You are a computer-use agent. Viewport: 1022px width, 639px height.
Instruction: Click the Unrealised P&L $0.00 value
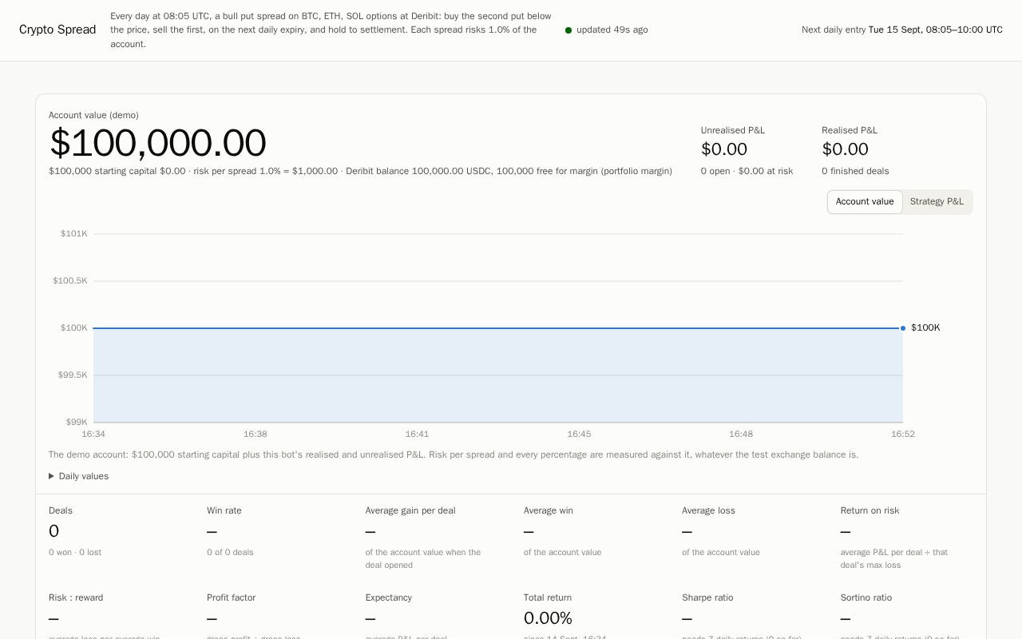(724, 149)
